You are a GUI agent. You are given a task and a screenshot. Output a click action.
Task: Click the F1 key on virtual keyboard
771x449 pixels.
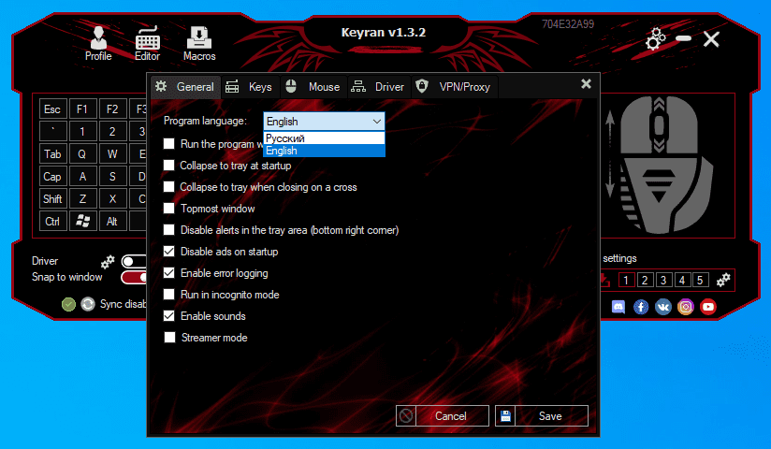click(82, 109)
